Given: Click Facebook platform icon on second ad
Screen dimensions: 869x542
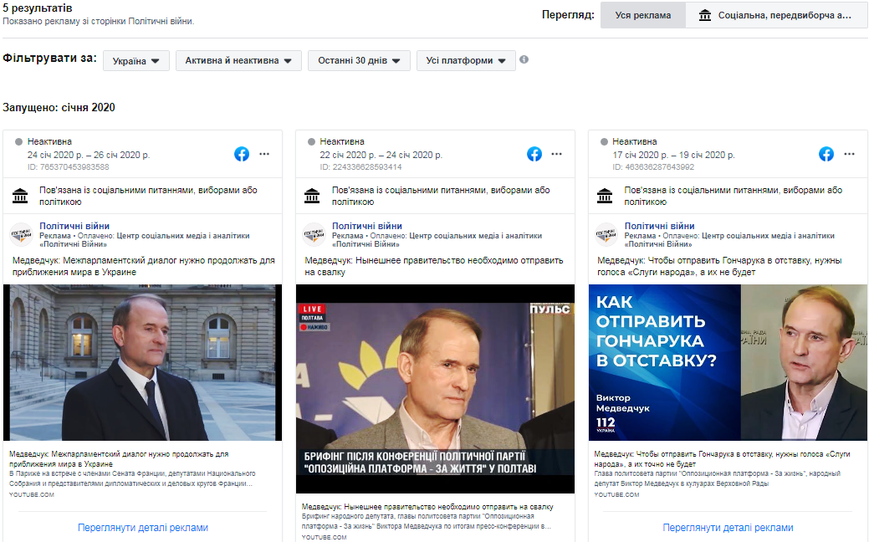Looking at the screenshot, I should coord(534,154).
